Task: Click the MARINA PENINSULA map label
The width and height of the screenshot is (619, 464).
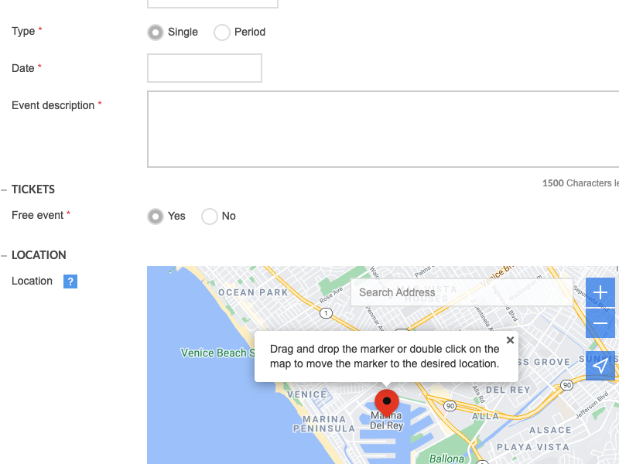Action: click(323, 424)
